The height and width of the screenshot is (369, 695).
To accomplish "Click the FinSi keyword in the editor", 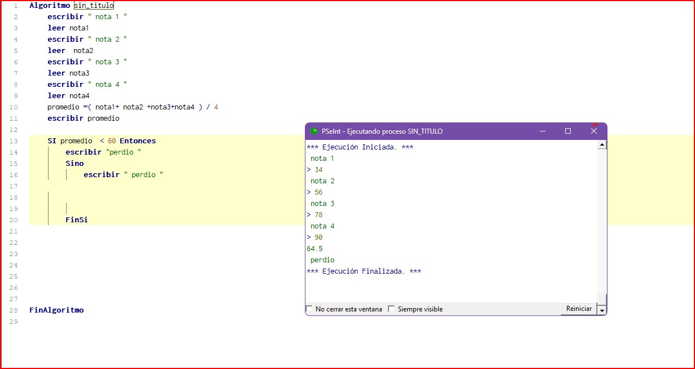I will pyautogui.click(x=77, y=220).
